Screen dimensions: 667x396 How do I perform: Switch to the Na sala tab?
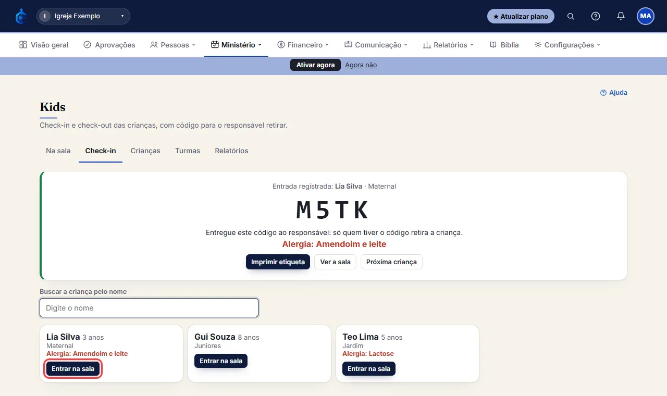58,151
